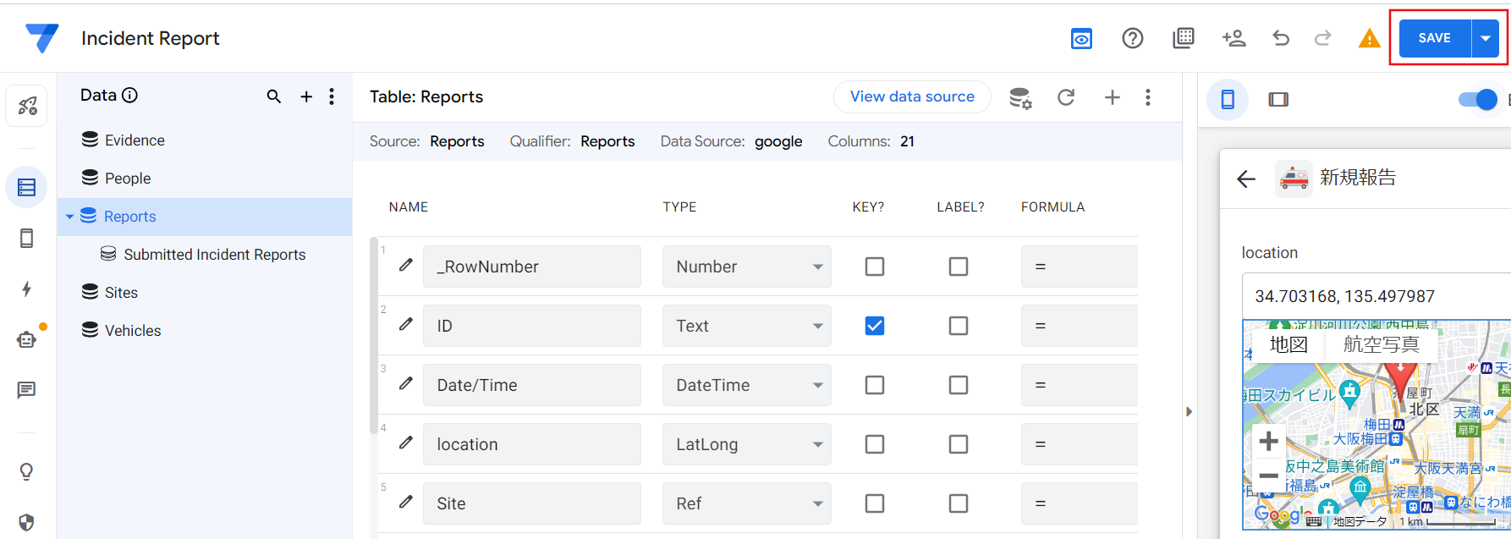1511x539 pixels.
Task: Select the Data section sidebar icon
Action: coord(27,187)
